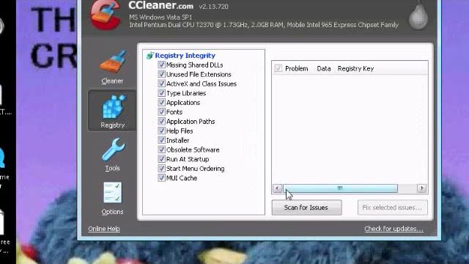
Task: Click Check for updates link
Action: coord(394,229)
